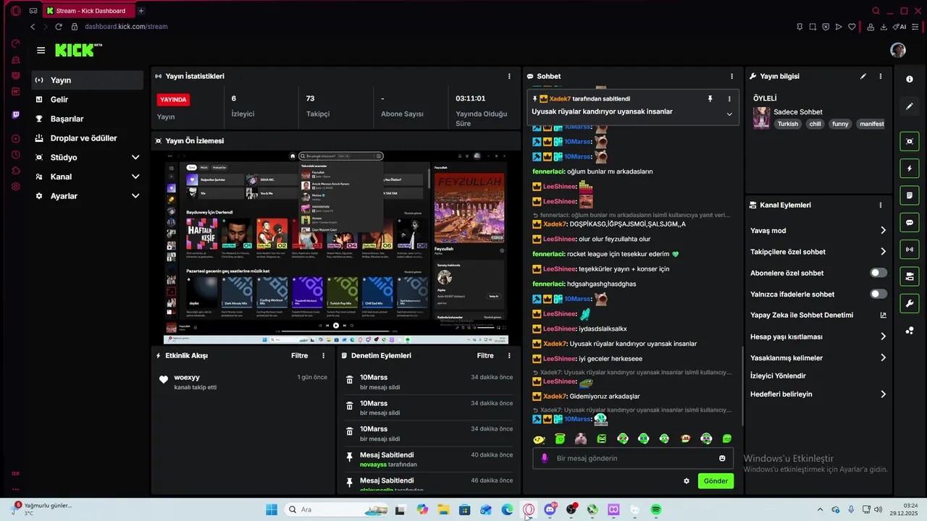Click the stream preview thumbnail
The width and height of the screenshot is (927, 521).
pos(335,248)
